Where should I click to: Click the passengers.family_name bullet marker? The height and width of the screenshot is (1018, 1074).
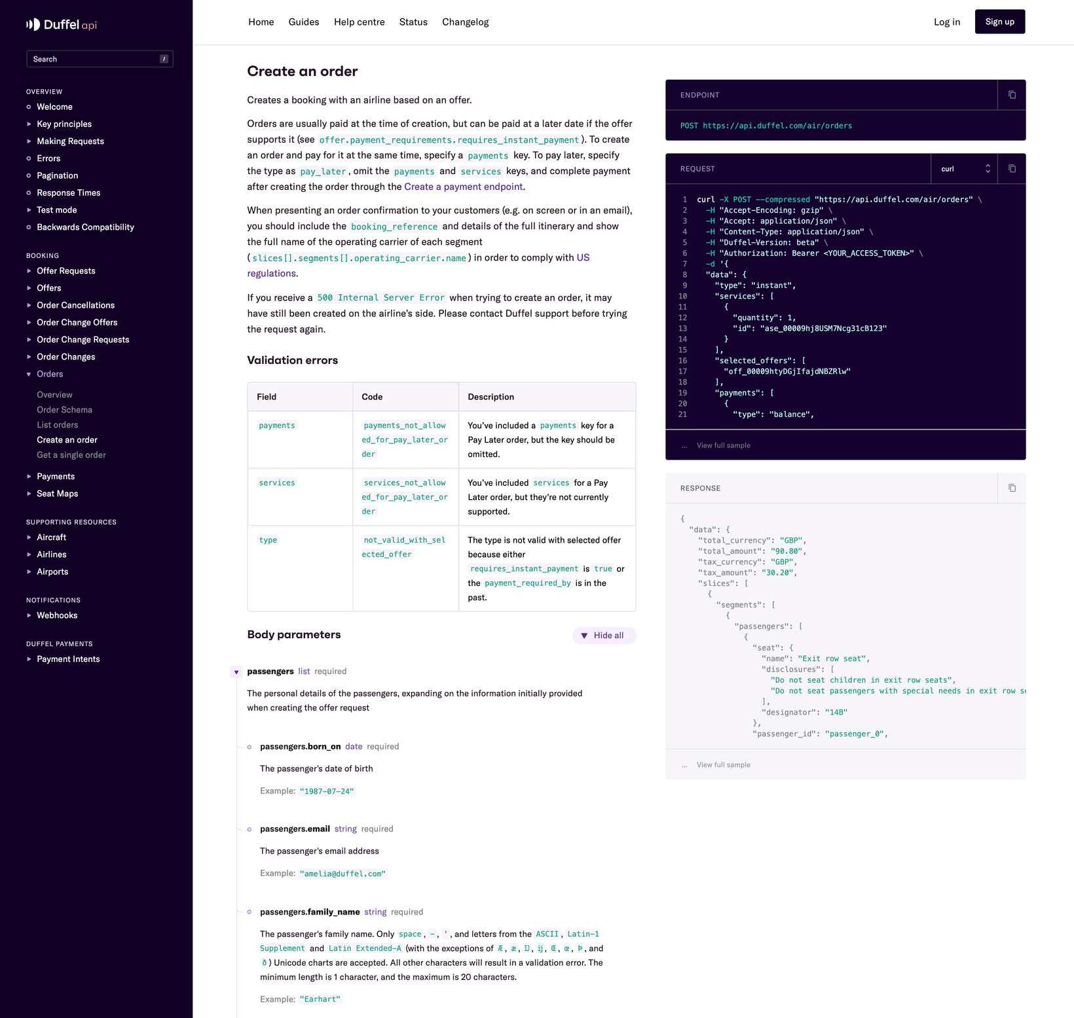point(250,912)
